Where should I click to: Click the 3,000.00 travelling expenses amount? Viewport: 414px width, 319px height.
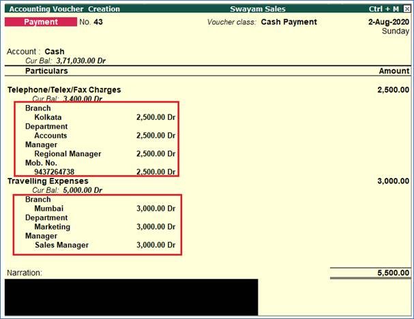pyautogui.click(x=393, y=181)
